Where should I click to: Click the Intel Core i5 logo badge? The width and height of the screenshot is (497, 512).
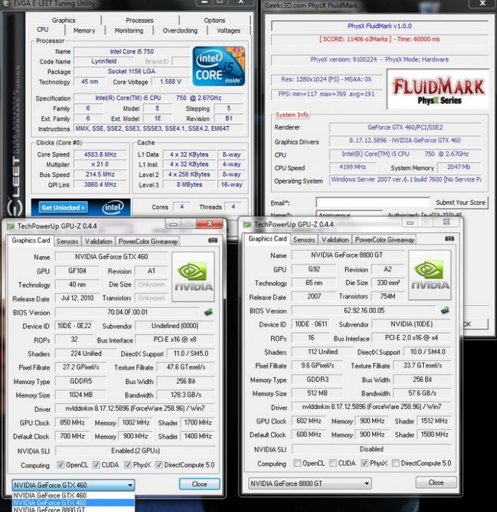[x=219, y=66]
